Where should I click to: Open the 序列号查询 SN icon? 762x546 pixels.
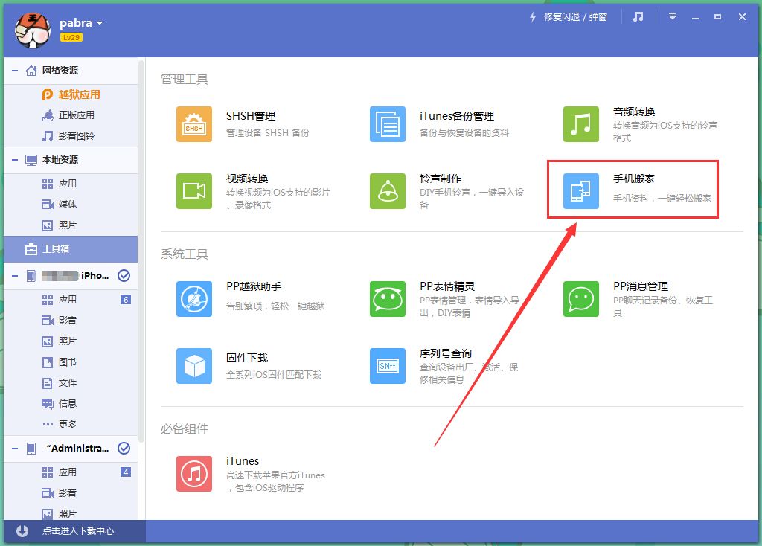point(387,366)
